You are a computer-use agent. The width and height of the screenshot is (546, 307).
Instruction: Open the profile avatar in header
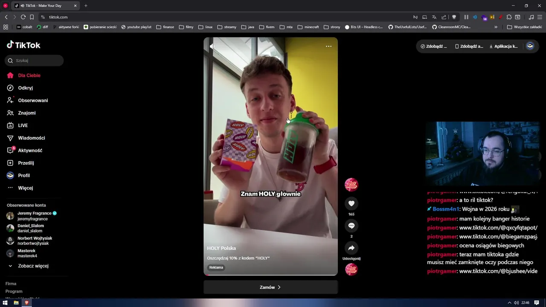tap(530, 46)
